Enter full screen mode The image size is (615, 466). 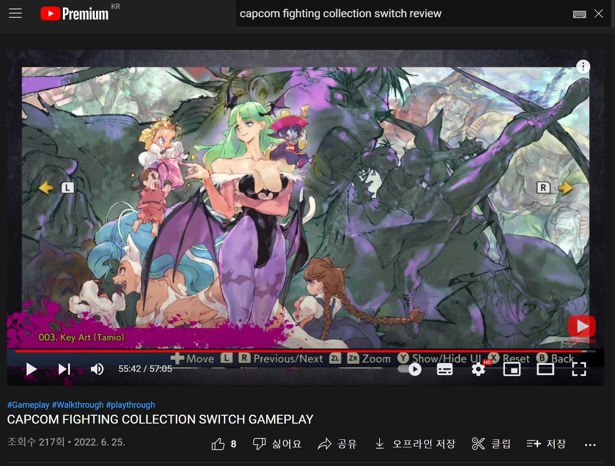(x=579, y=369)
